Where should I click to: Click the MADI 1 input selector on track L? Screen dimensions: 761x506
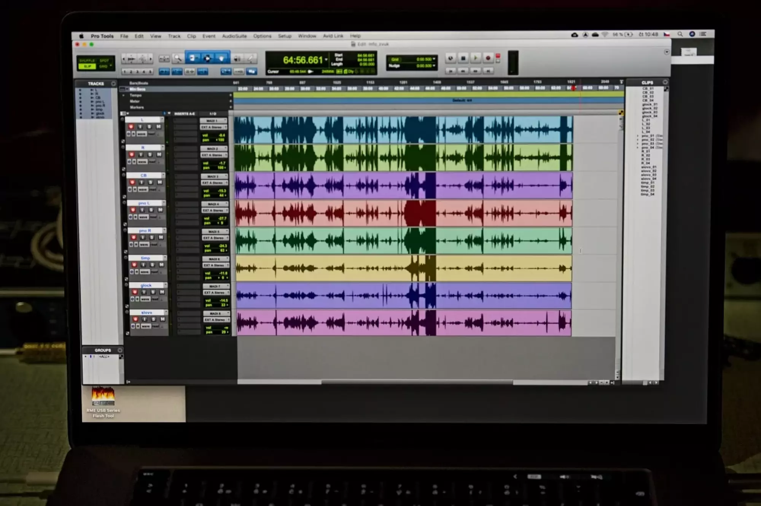pos(213,121)
